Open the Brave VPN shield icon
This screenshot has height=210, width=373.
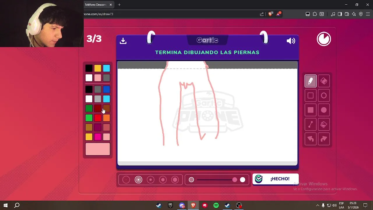coord(361,14)
